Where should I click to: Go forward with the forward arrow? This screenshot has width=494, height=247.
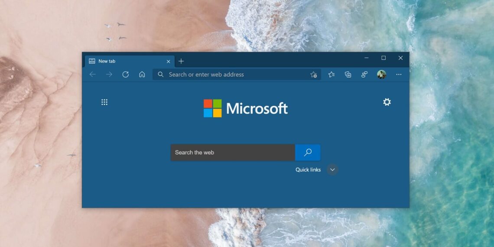(x=109, y=75)
